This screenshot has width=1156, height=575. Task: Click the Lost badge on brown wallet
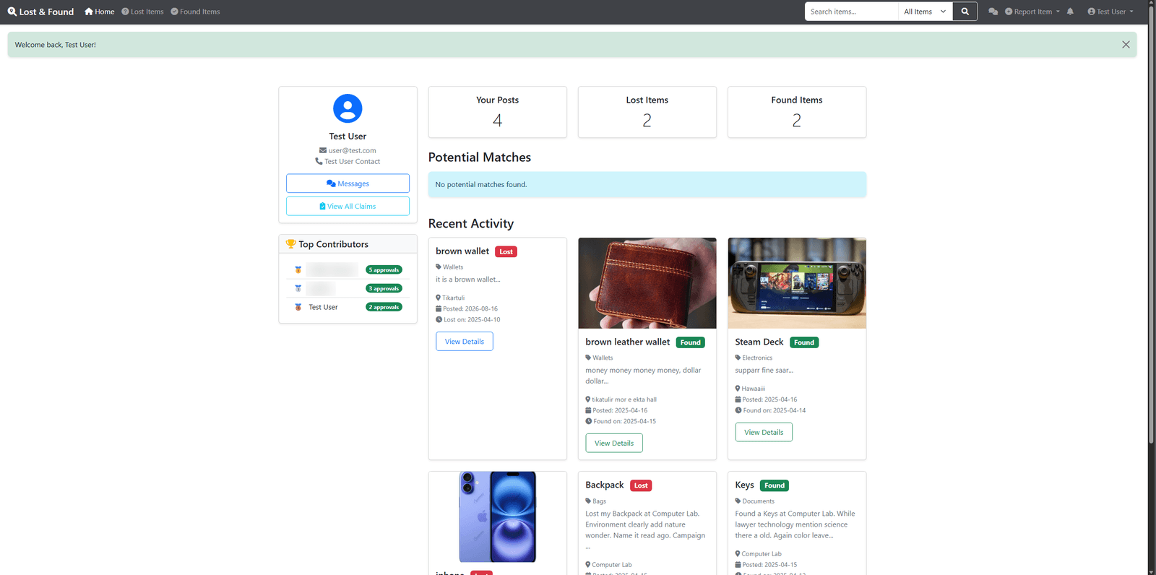click(x=506, y=251)
